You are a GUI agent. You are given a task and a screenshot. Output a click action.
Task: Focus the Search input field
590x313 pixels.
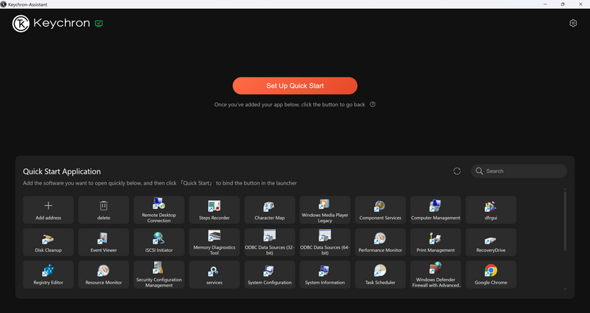[x=519, y=171]
